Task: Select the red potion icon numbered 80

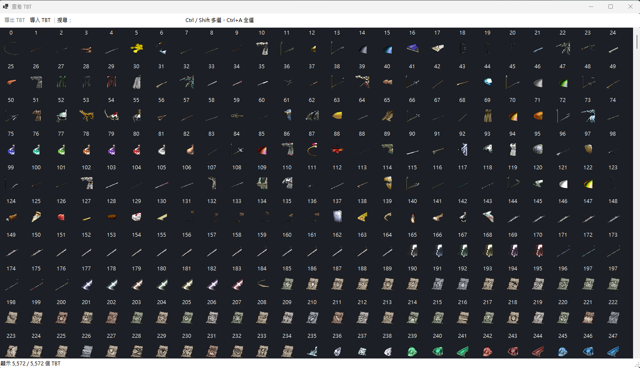Action: point(137,149)
